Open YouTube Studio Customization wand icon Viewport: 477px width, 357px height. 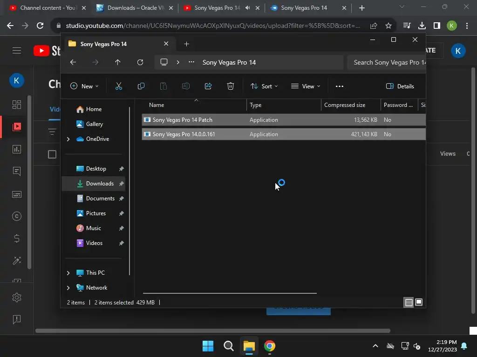click(x=17, y=261)
